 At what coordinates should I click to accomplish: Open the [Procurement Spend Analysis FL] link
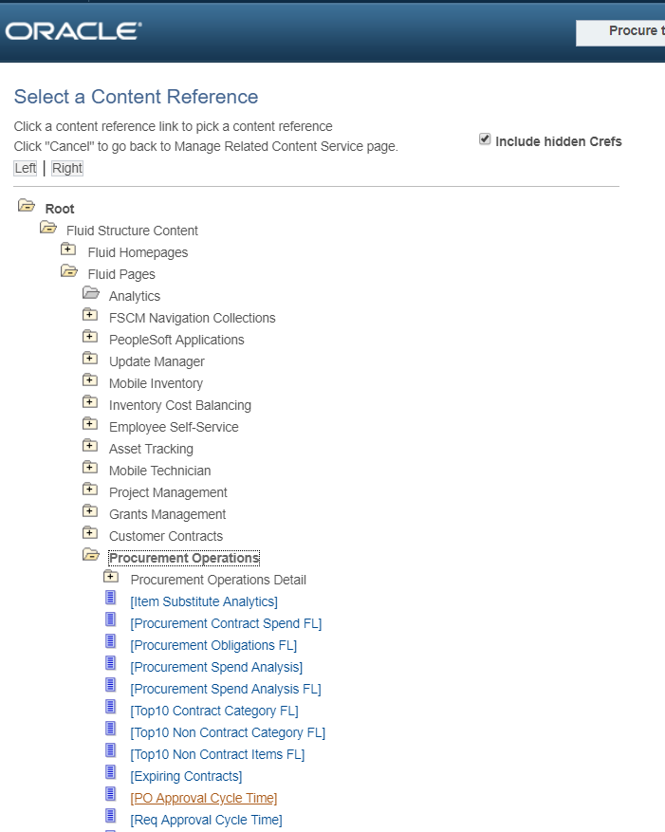226,689
